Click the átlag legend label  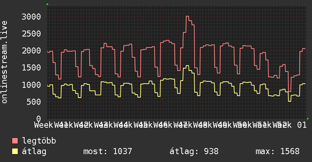[34, 151]
